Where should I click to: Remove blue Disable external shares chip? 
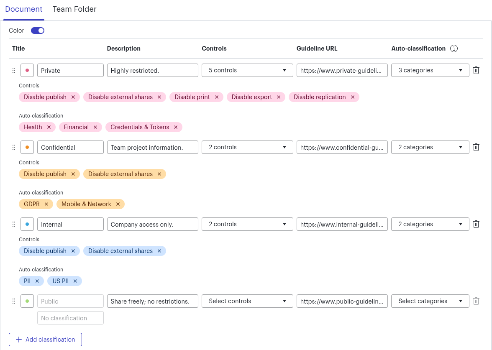(159, 251)
